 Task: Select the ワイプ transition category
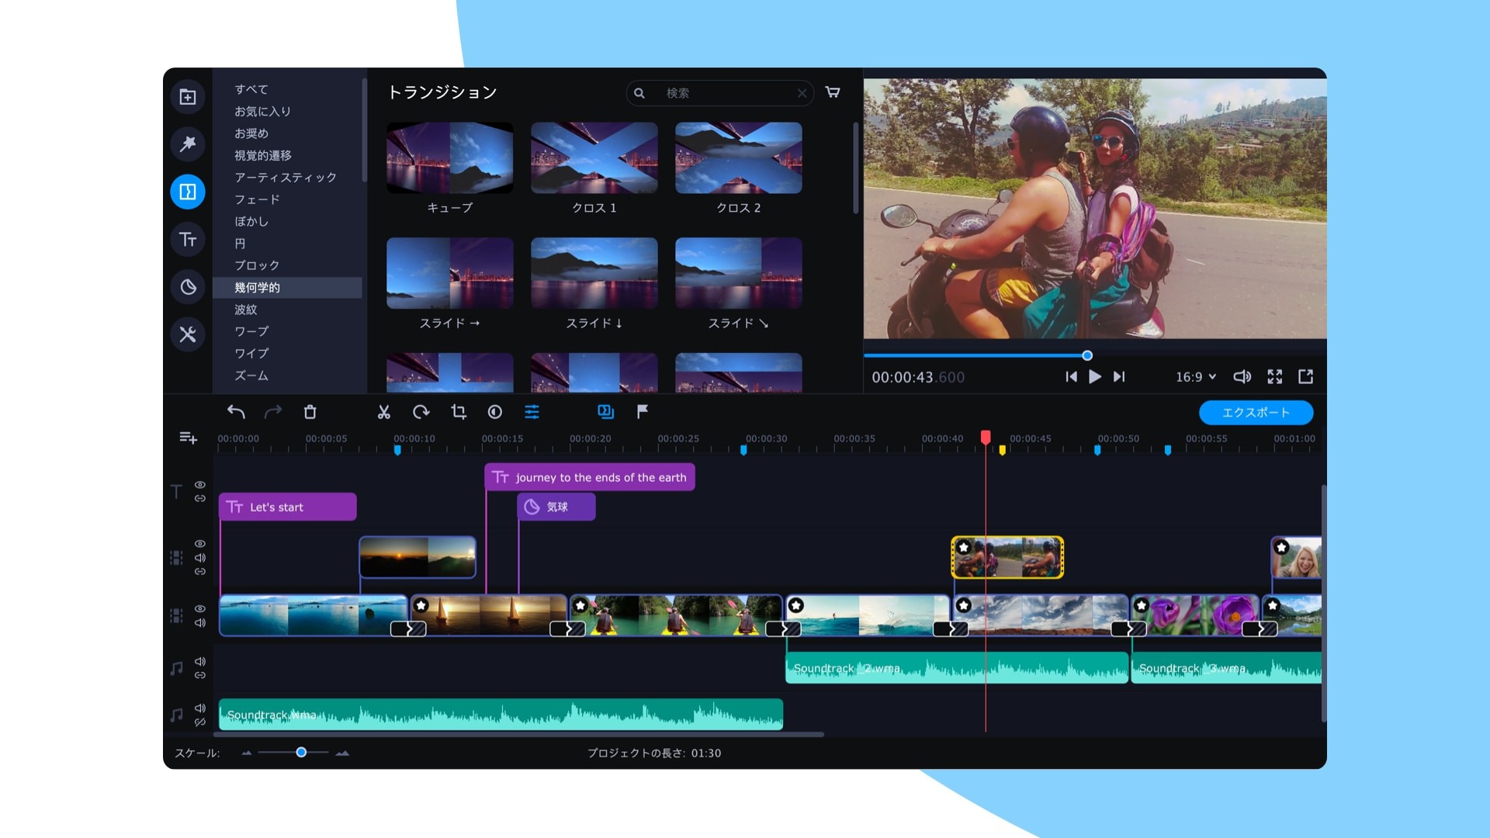[x=251, y=353]
